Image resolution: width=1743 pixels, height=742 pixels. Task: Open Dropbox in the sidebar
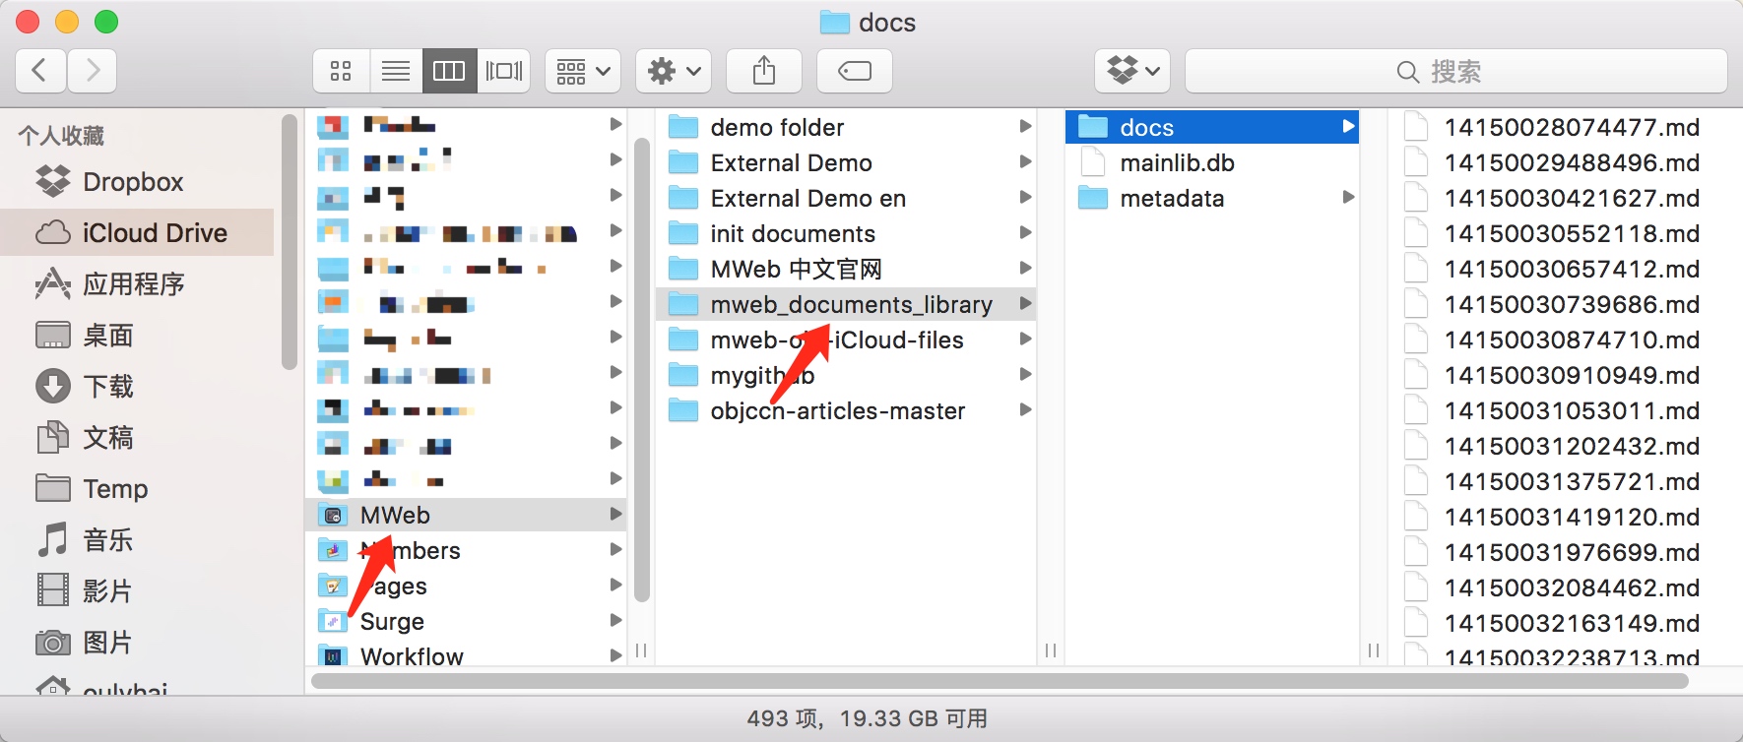[x=132, y=182]
